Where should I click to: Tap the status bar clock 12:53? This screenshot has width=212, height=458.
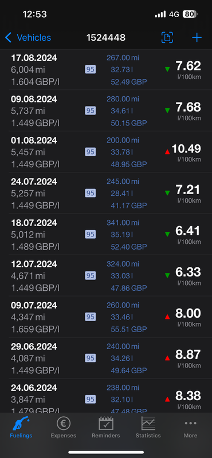(35, 14)
